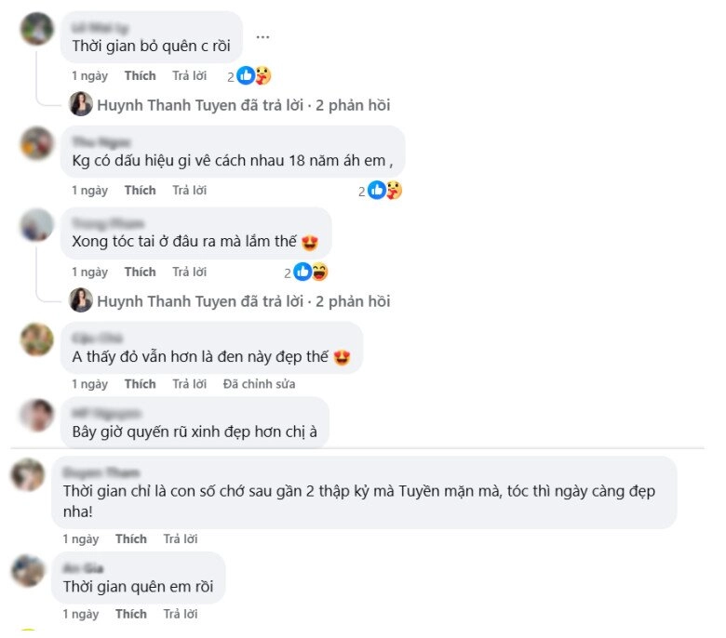Reply to the 'Thời gian chỉ là con số' comment

coord(180,538)
